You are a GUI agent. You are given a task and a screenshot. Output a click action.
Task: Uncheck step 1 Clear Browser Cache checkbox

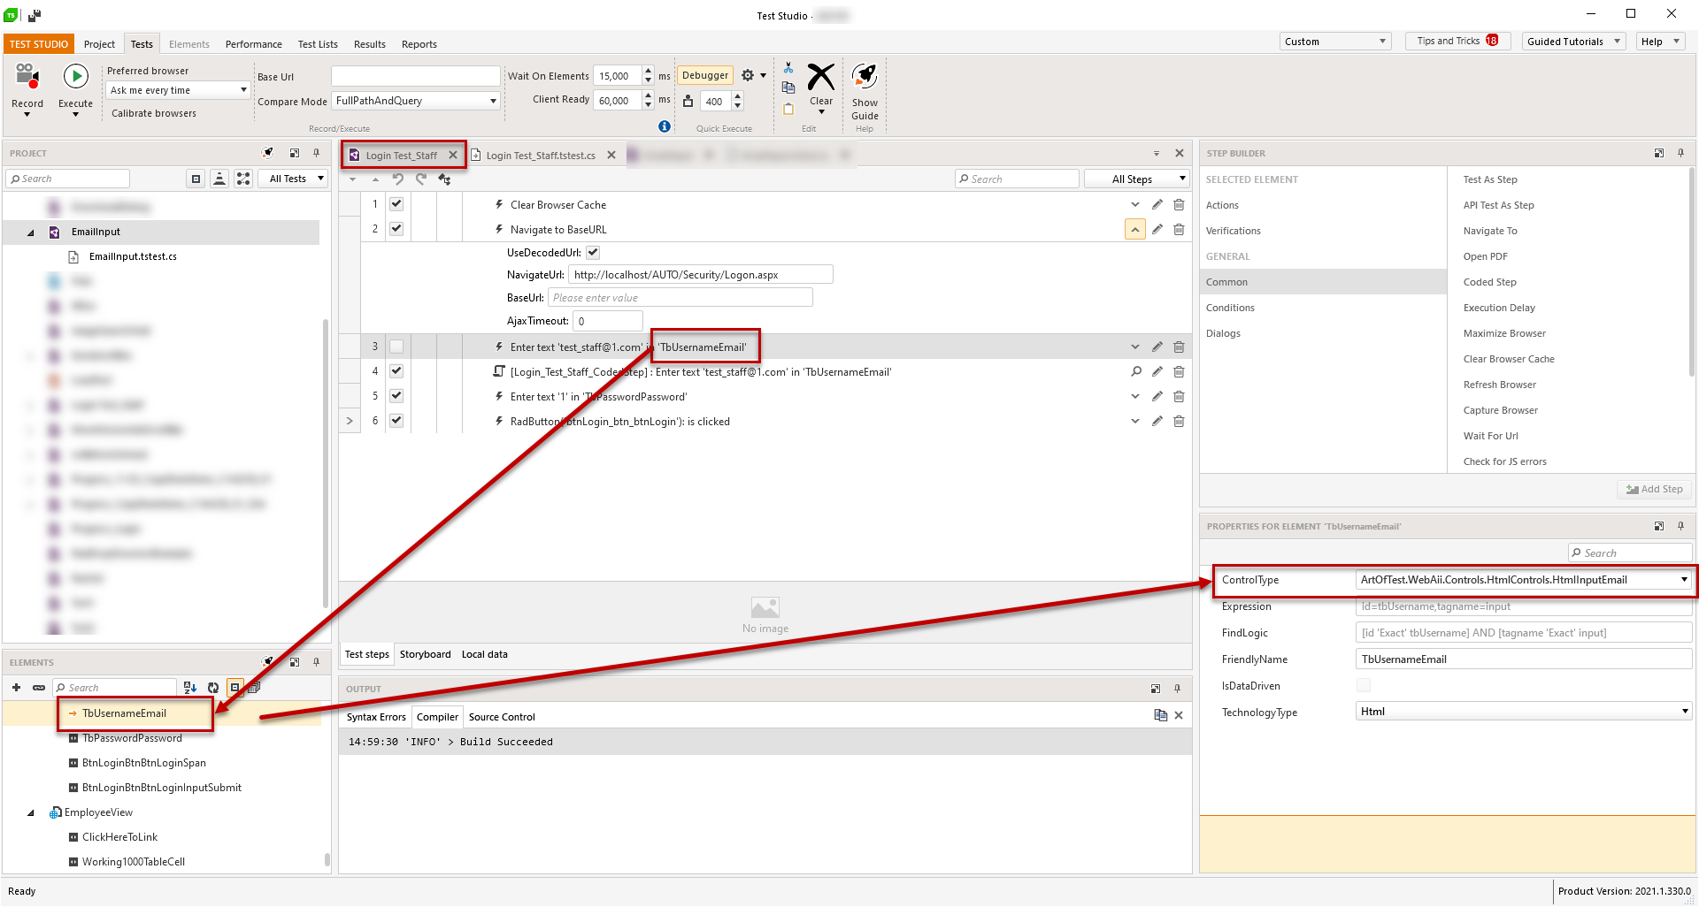[396, 204]
